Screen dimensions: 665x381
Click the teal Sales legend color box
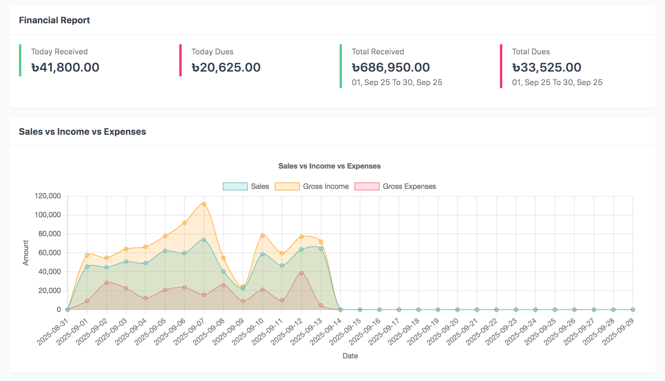click(235, 186)
